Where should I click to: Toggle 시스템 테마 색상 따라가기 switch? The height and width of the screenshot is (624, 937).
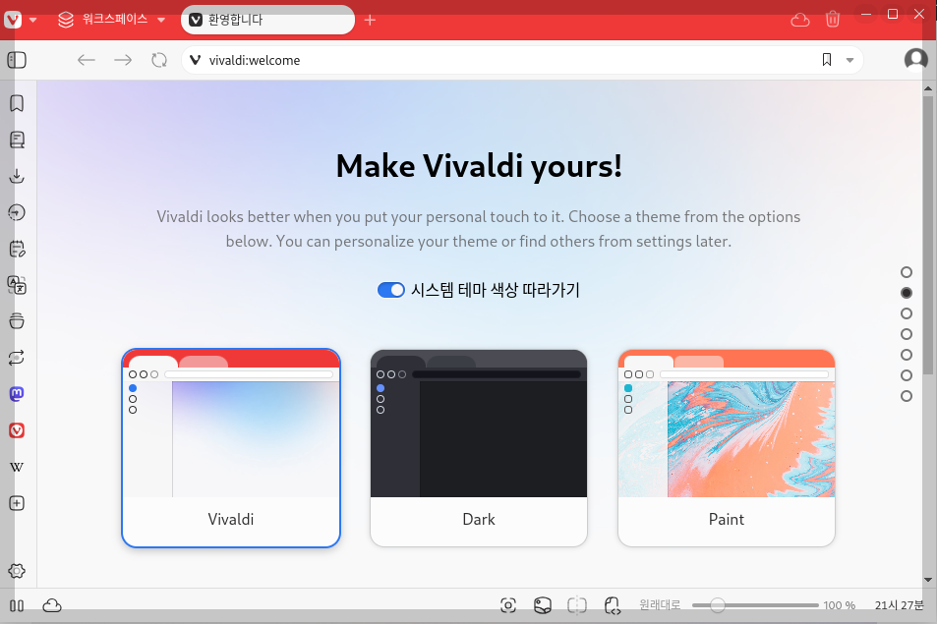point(390,290)
